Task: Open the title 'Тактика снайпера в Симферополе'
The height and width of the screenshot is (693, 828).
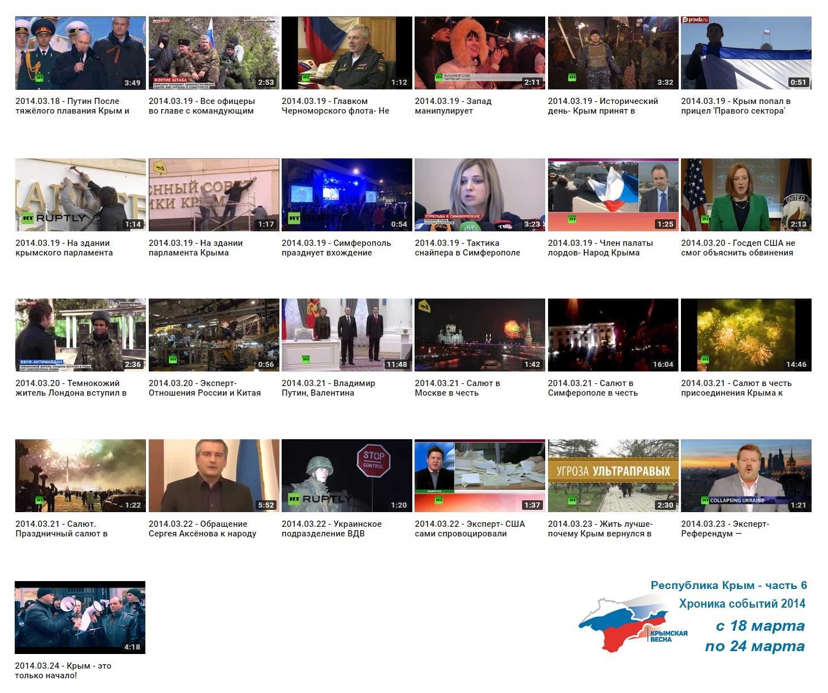Action: click(x=468, y=248)
